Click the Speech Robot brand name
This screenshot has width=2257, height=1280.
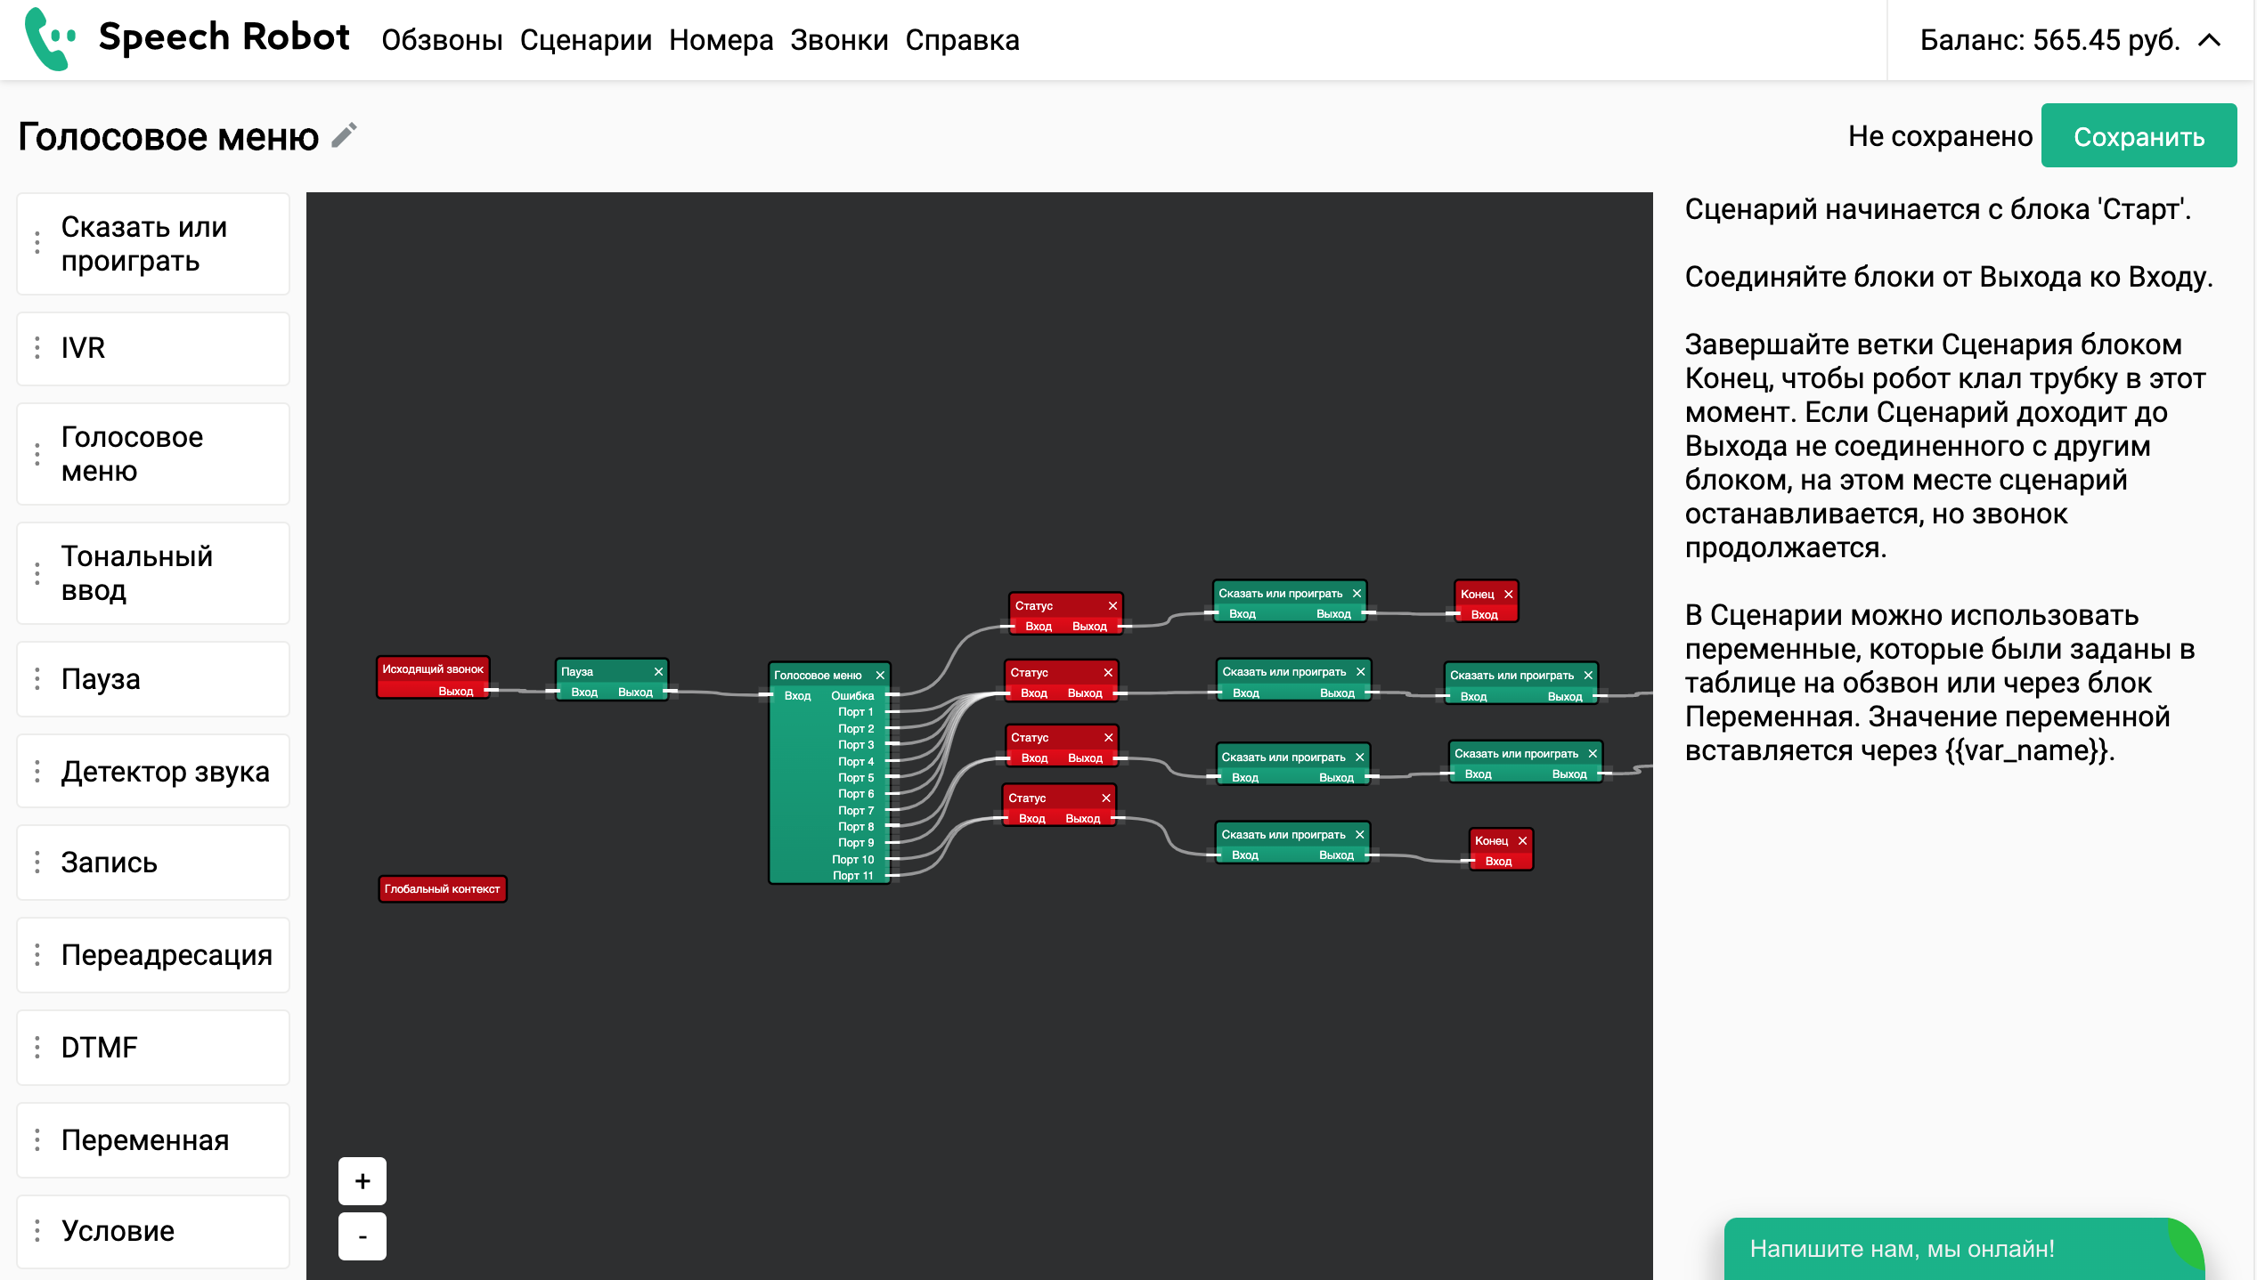click(224, 36)
